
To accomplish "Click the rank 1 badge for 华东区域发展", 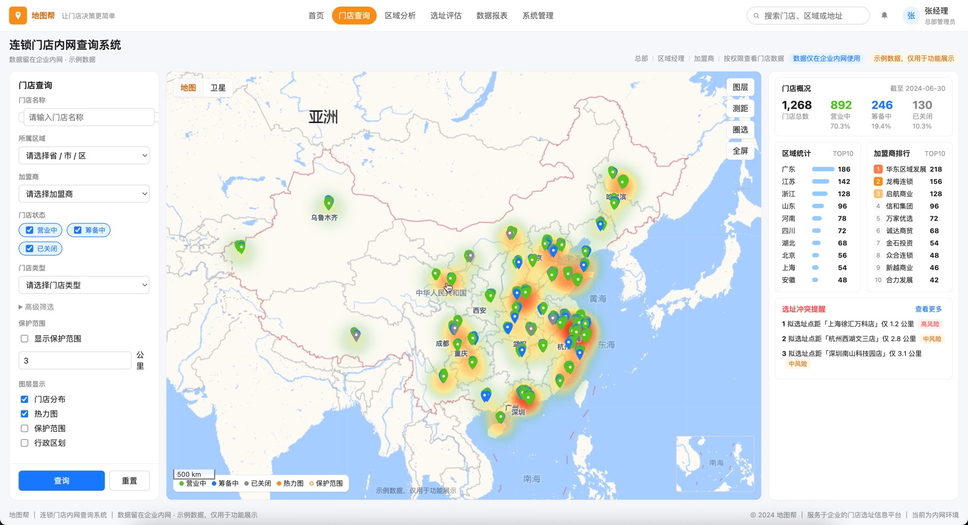I will pyautogui.click(x=878, y=169).
